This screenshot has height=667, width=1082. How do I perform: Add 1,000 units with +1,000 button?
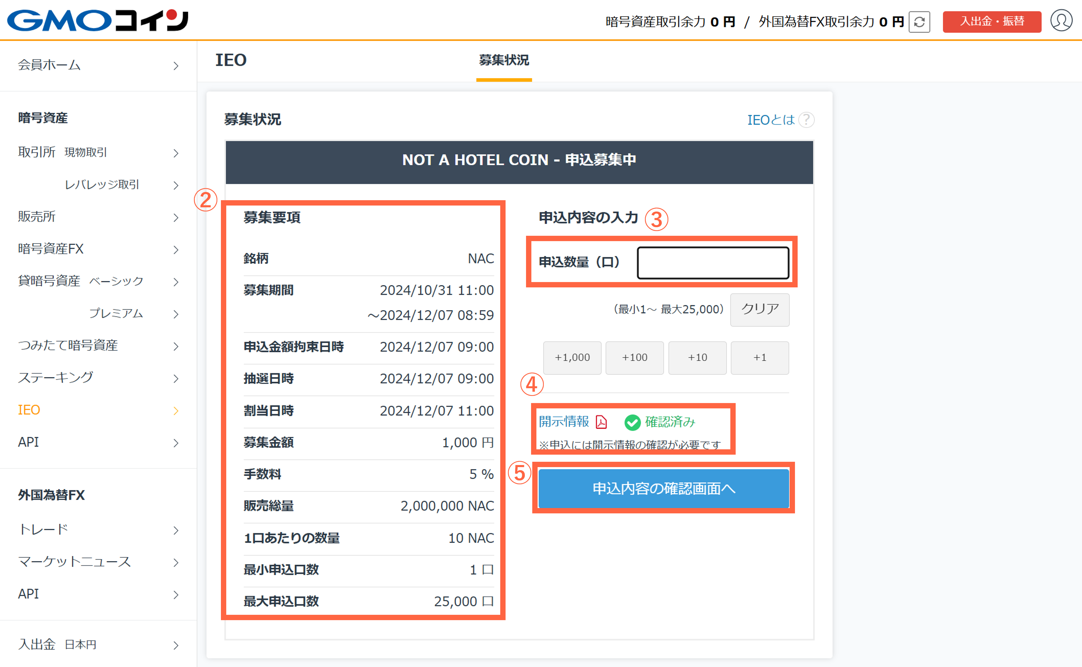572,358
